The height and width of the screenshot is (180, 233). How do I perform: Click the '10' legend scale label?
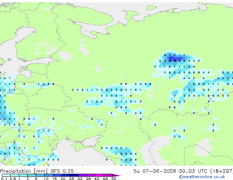tap(46, 179)
